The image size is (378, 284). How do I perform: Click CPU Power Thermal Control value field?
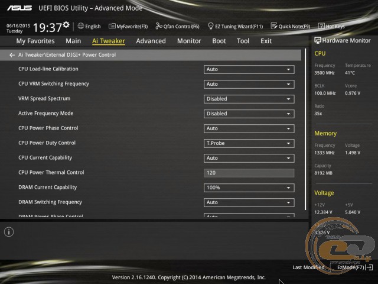pyautogui.click(x=249, y=173)
